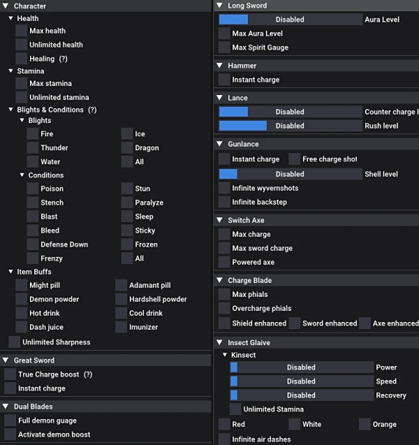The height and width of the screenshot is (445, 419).
Task: Check Unlimited stamina option
Action: pos(21,97)
